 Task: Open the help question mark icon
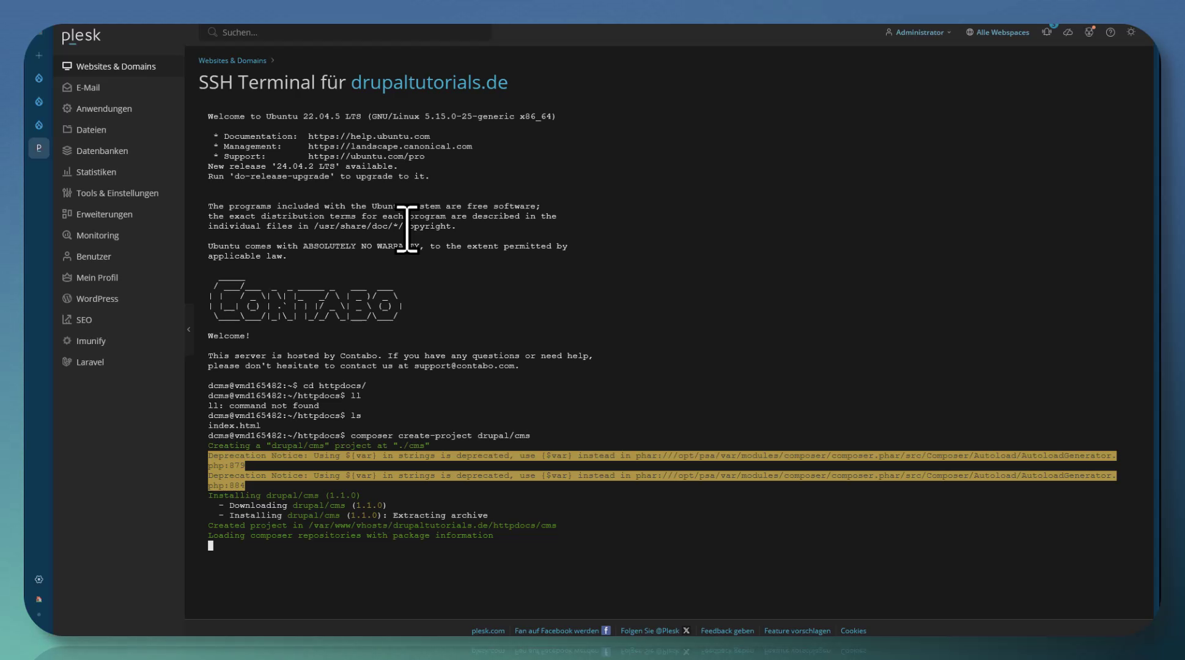[x=1110, y=32]
